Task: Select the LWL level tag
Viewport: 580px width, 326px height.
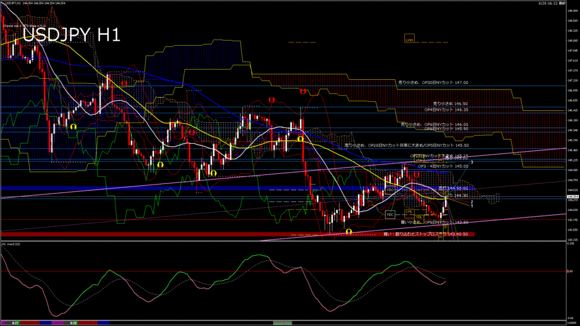Action: [x=409, y=211]
